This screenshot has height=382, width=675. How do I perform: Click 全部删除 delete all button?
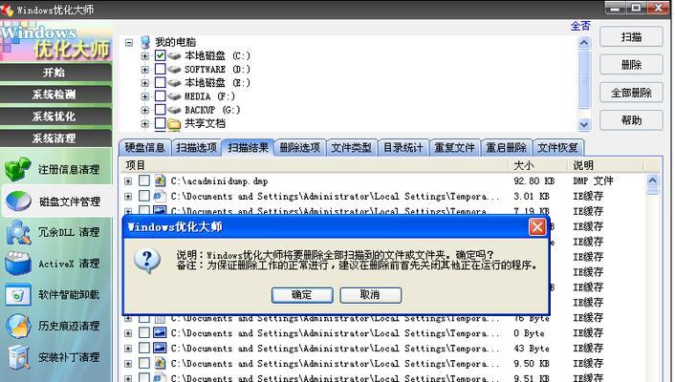[x=631, y=93]
